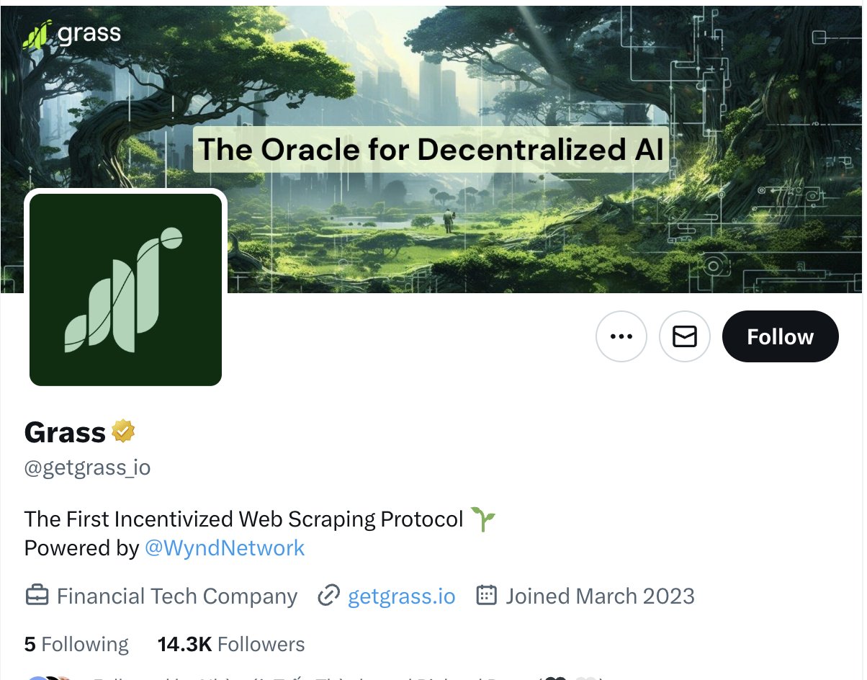
Task: Open the three-dot More options menu
Action: click(621, 336)
